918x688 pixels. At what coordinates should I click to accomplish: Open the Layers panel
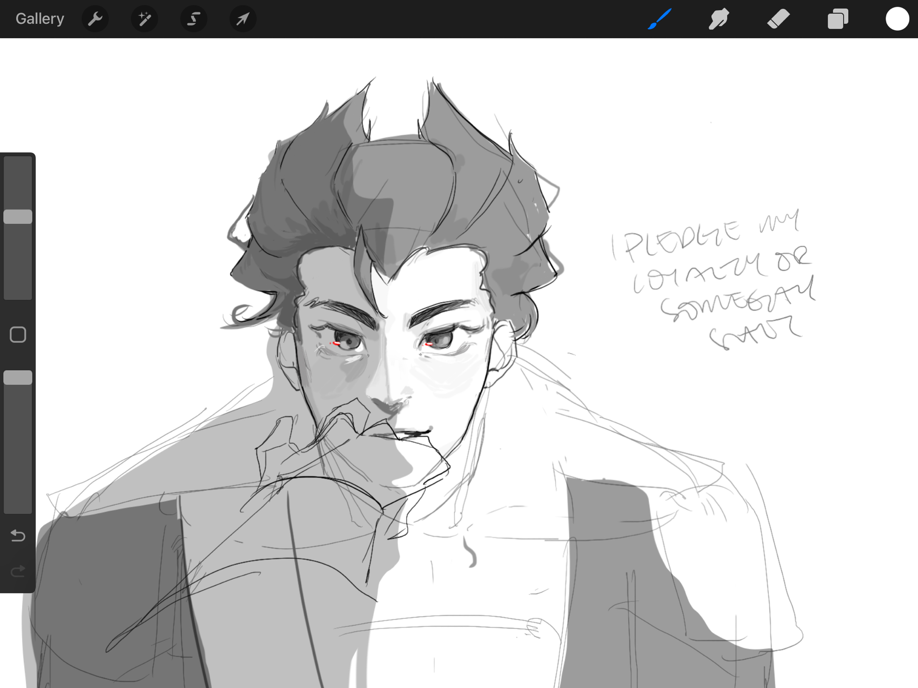click(x=838, y=19)
